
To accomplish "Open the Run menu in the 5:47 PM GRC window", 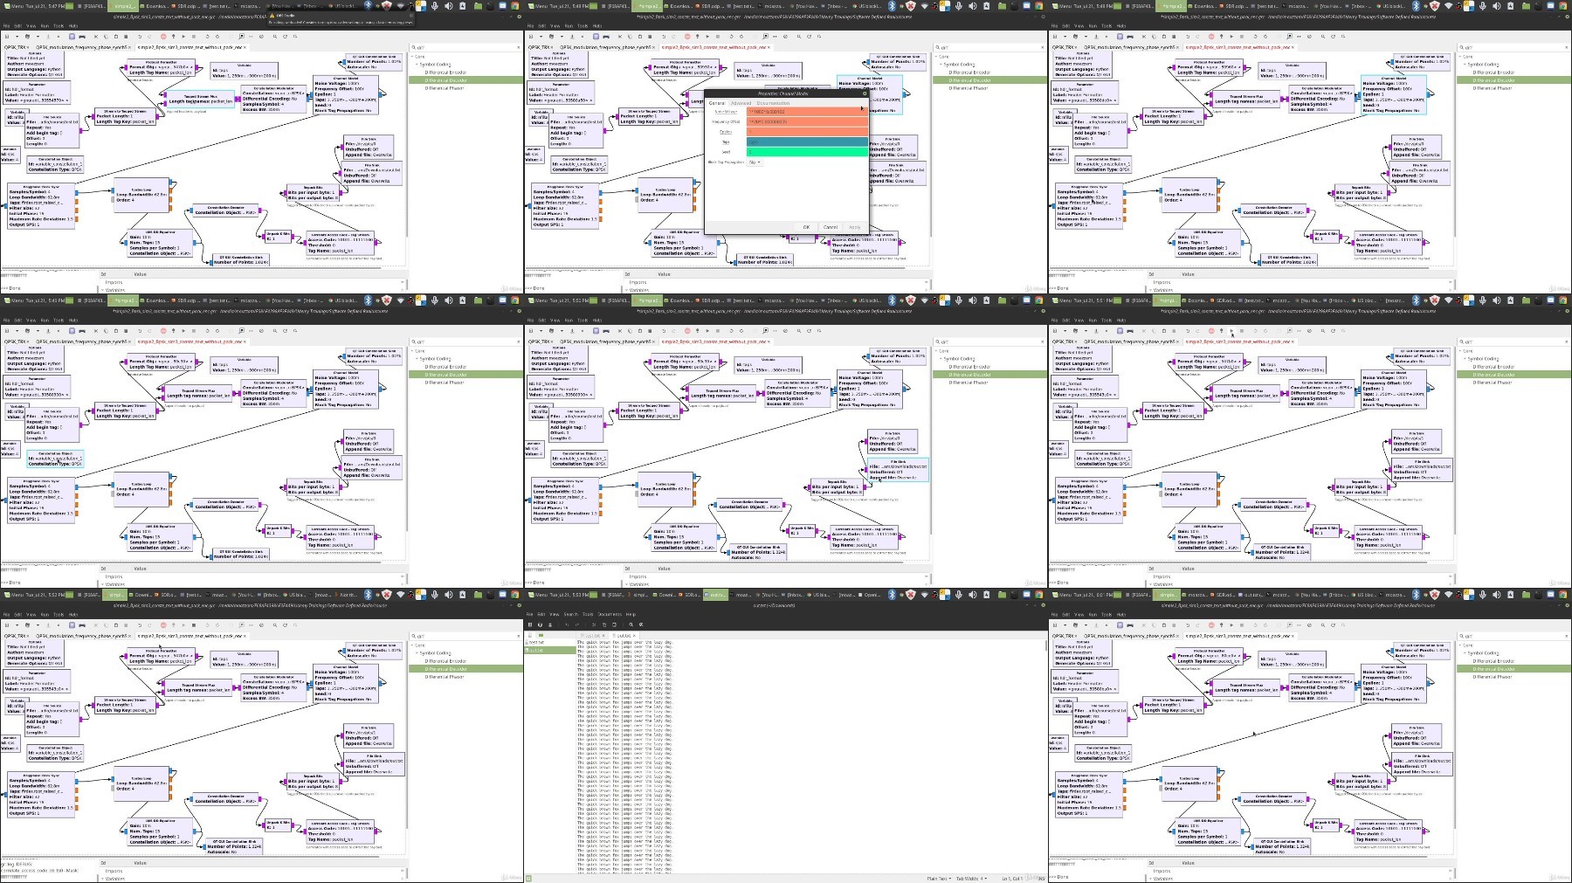I will [45, 26].
